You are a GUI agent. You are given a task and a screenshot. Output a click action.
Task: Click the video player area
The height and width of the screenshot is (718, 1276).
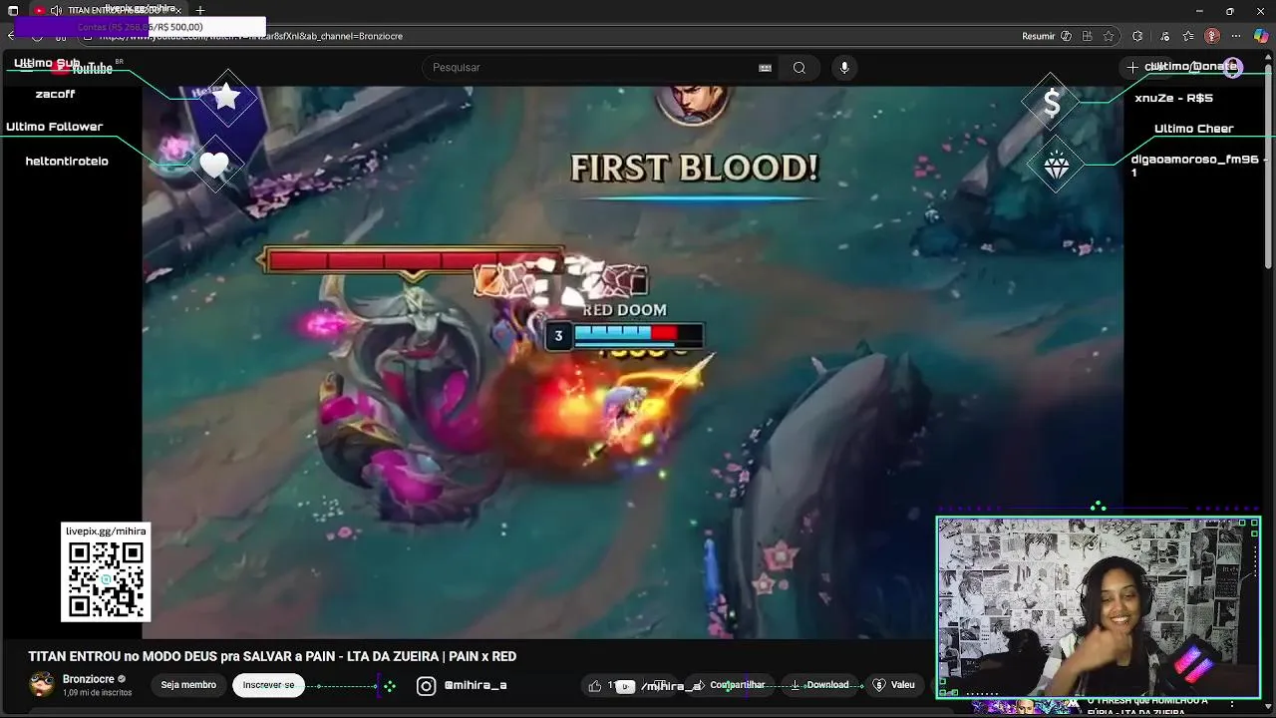633,362
